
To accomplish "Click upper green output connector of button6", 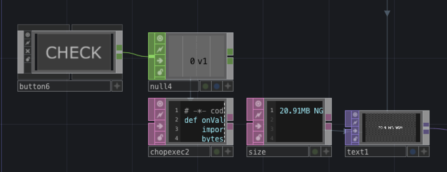I will 119,48.
